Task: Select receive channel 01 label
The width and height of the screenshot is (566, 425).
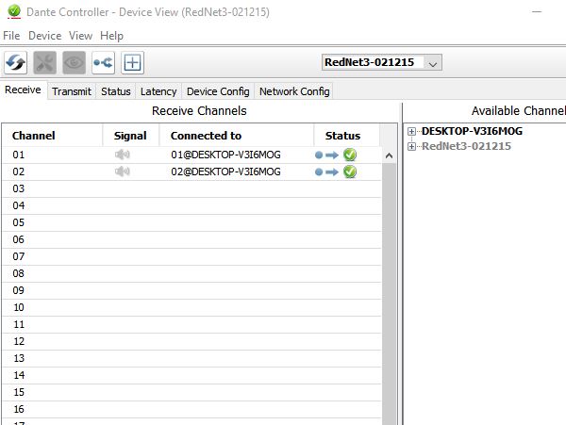Action: click(19, 155)
